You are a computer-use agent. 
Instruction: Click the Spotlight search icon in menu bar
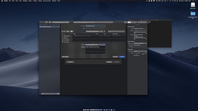(x=193, y=1)
